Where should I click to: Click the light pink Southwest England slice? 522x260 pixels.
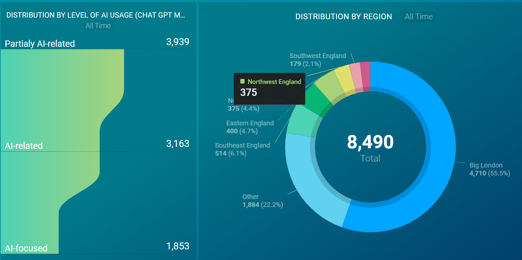pyautogui.click(x=356, y=76)
